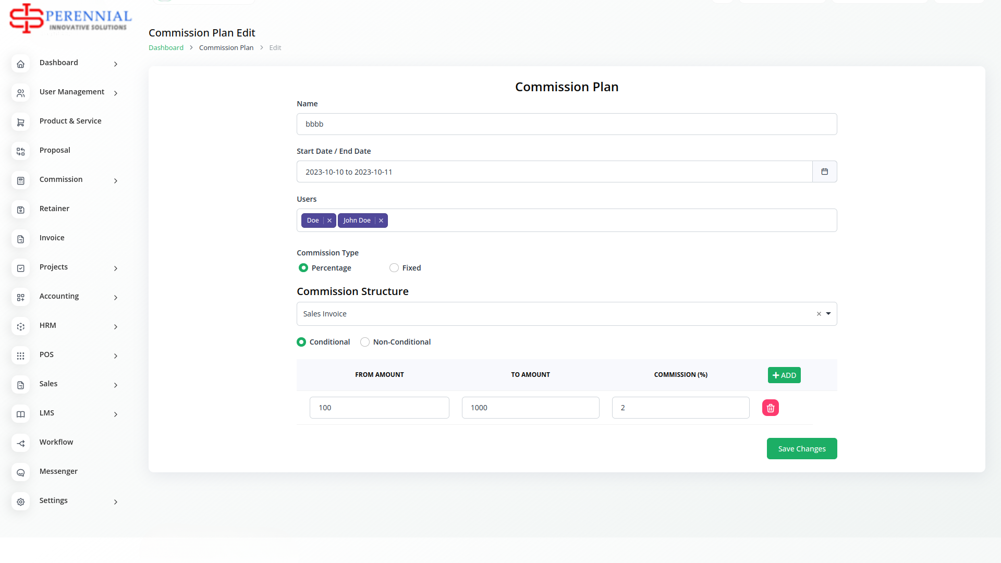The image size is (1001, 563).
Task: Expand the Settings sidebar submenu chevron
Action: coord(116,502)
